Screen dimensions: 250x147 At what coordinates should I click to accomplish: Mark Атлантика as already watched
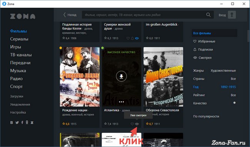137,124
